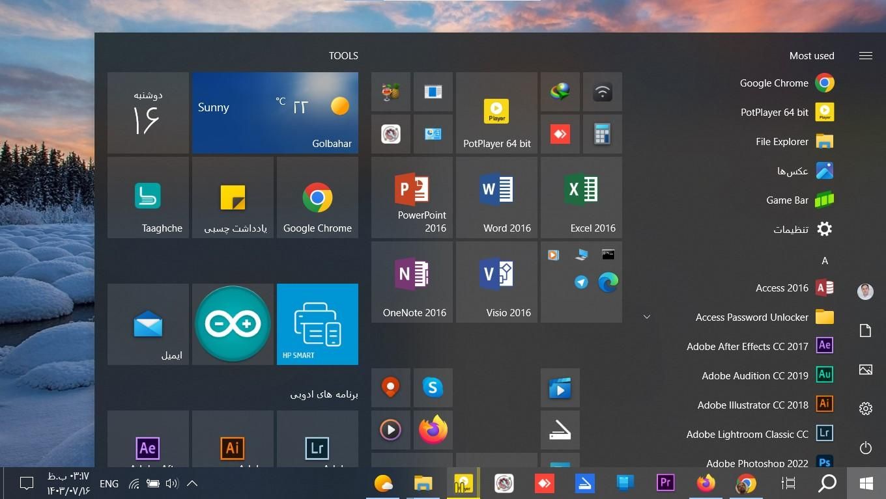Open the HP Smart tile
Viewport: 886px width, 499px height.
click(x=317, y=324)
